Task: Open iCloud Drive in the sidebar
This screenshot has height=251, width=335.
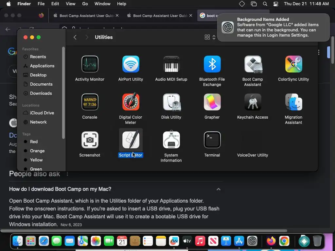Action: pyautogui.click(x=42, y=113)
